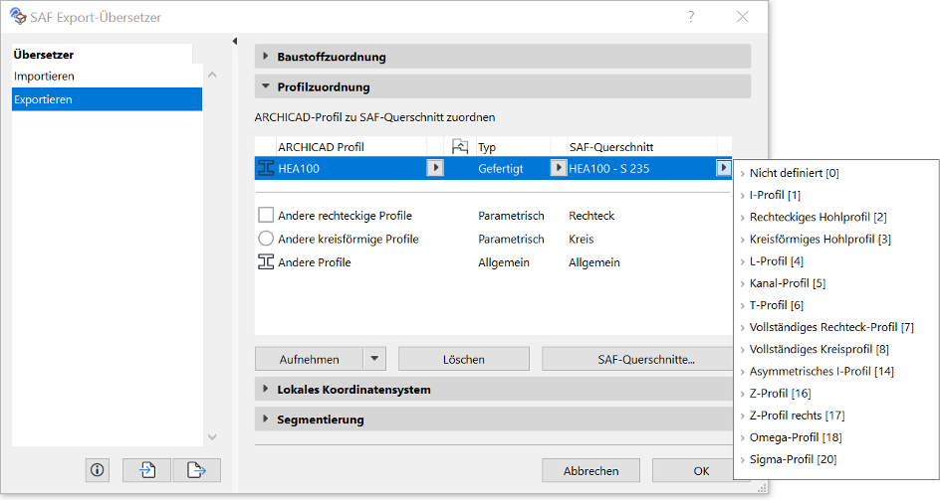Open the Aufnehmen dropdown arrow
The image size is (941, 501).
tap(374, 359)
